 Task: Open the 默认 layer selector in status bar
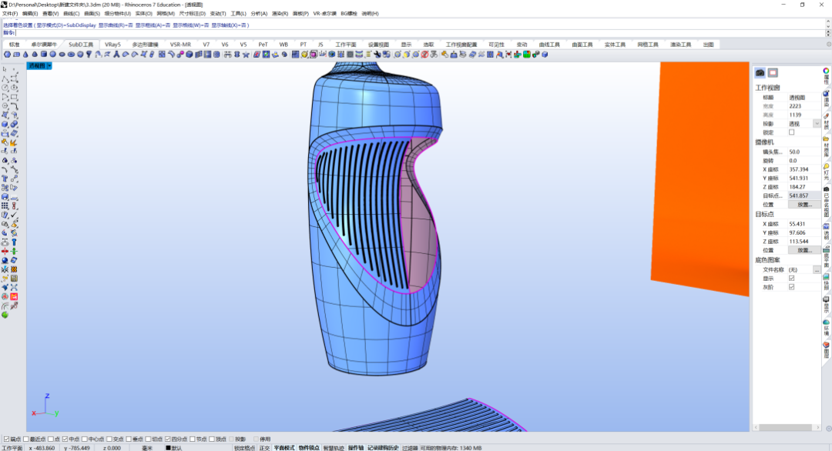tap(175, 448)
